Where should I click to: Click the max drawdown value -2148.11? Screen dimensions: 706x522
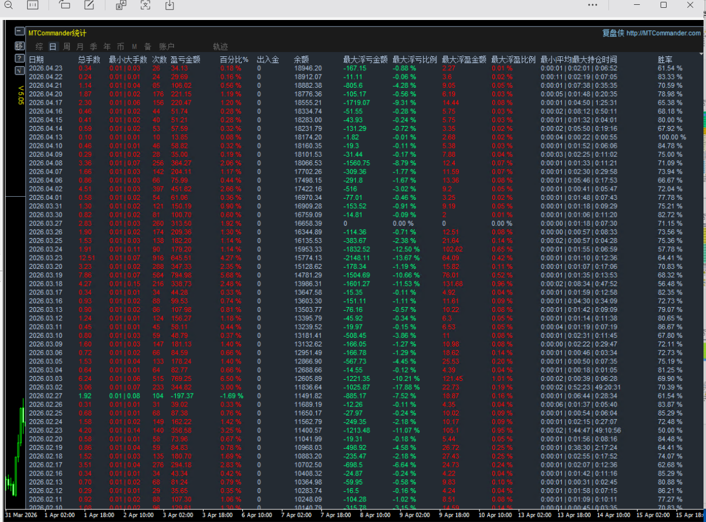(356, 258)
